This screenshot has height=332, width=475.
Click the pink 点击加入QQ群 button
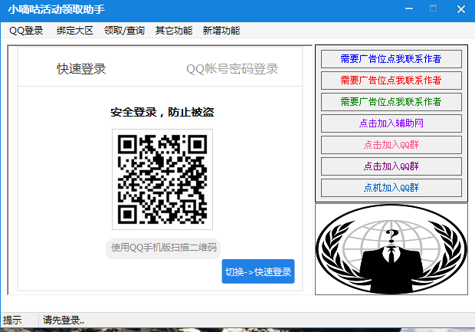(x=391, y=145)
